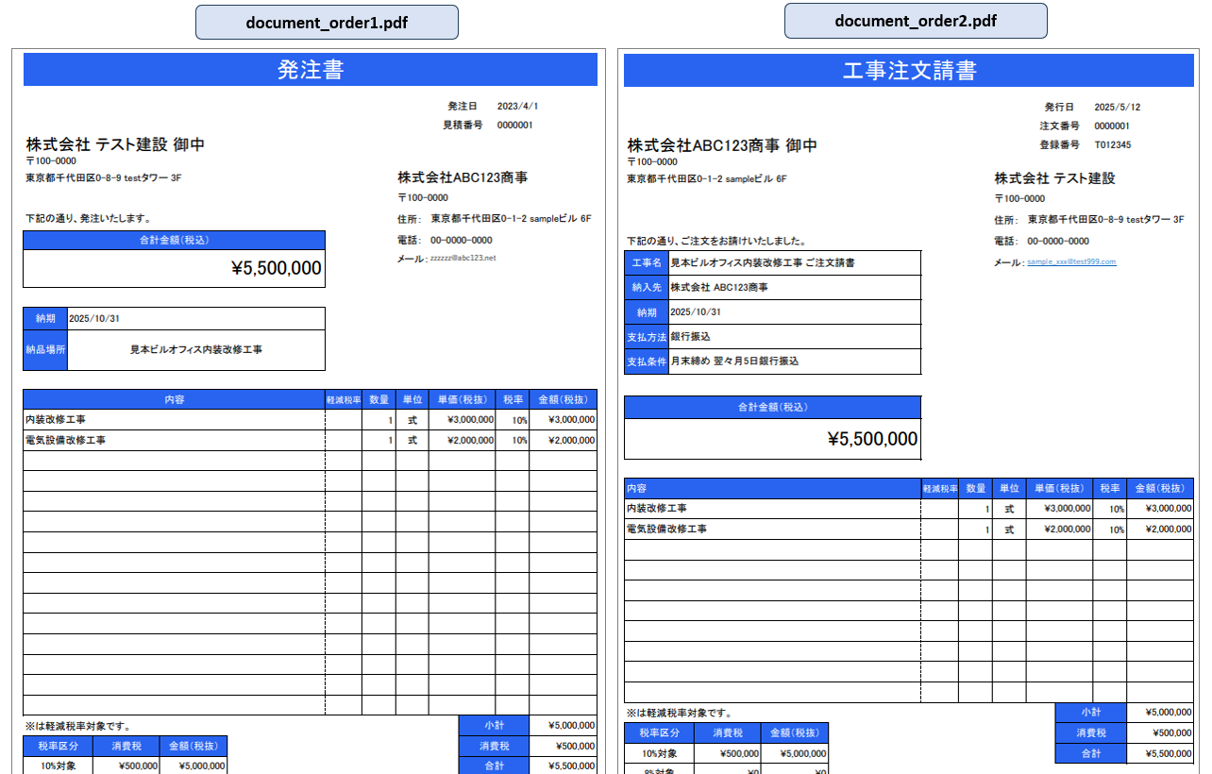Click the 小計 label in order1

point(494,726)
